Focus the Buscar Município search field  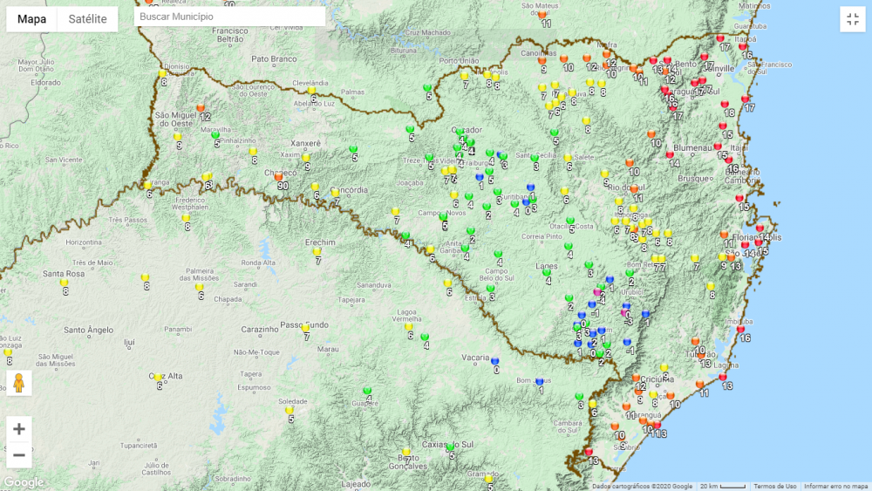coord(230,17)
